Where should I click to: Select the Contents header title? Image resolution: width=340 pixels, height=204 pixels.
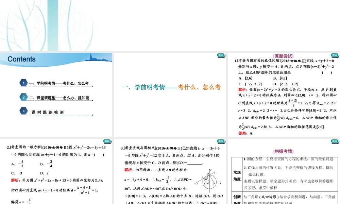click(x=21, y=59)
